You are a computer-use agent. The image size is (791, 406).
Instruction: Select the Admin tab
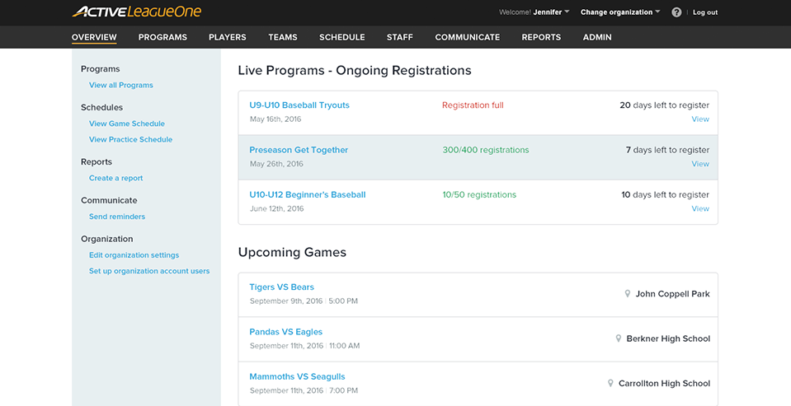[597, 37]
